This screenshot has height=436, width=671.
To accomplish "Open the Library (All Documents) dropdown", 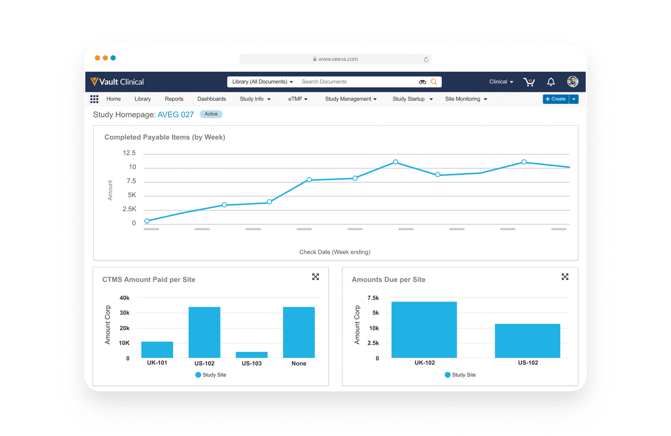I will 263,82.
